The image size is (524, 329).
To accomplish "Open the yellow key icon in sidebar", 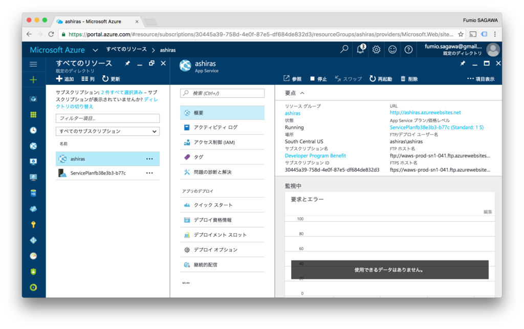I will click(x=33, y=225).
